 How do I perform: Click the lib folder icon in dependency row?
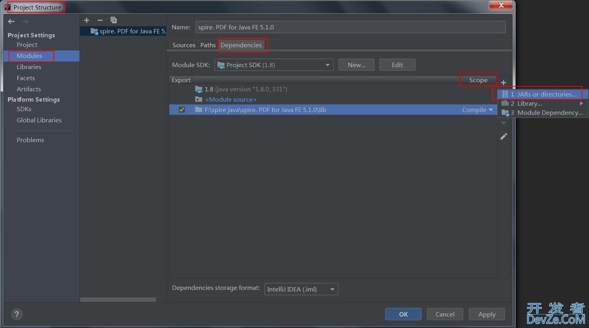pyautogui.click(x=199, y=110)
